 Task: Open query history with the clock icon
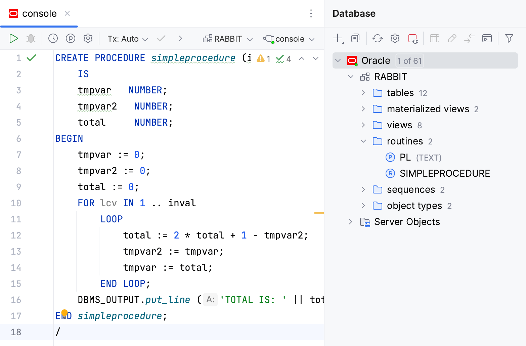[x=53, y=38]
